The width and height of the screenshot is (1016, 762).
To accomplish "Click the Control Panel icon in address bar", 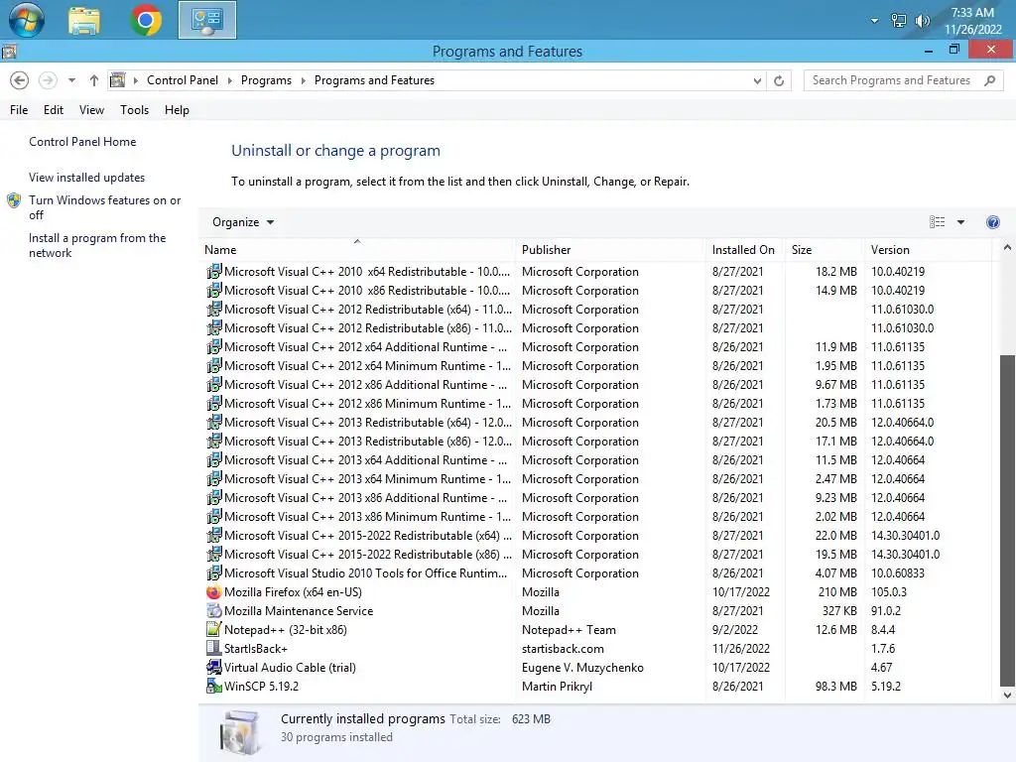I will coord(117,80).
